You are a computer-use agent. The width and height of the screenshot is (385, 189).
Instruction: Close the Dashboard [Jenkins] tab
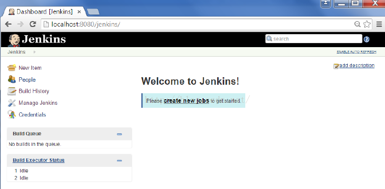pyautogui.click(x=79, y=12)
